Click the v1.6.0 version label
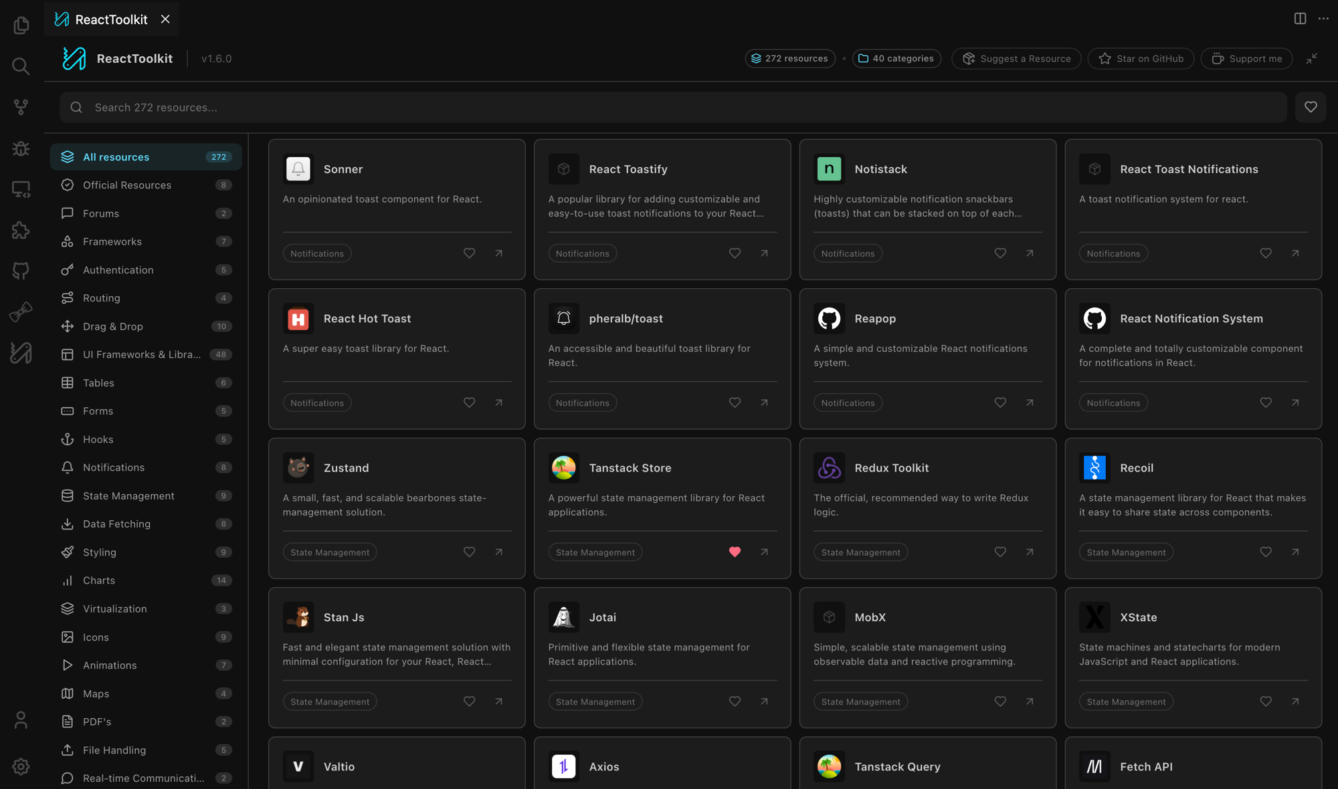This screenshot has width=1338, height=789. click(x=217, y=59)
